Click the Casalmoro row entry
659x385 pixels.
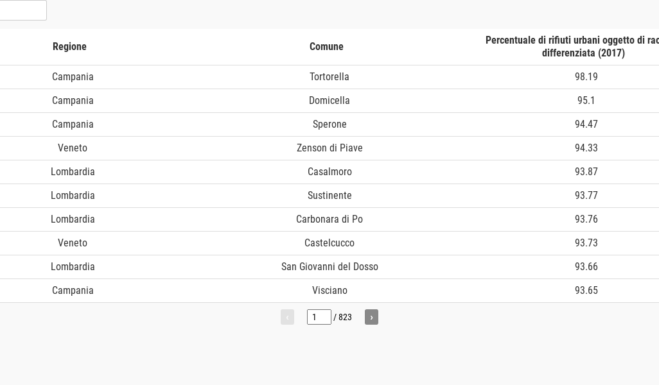coord(329,172)
